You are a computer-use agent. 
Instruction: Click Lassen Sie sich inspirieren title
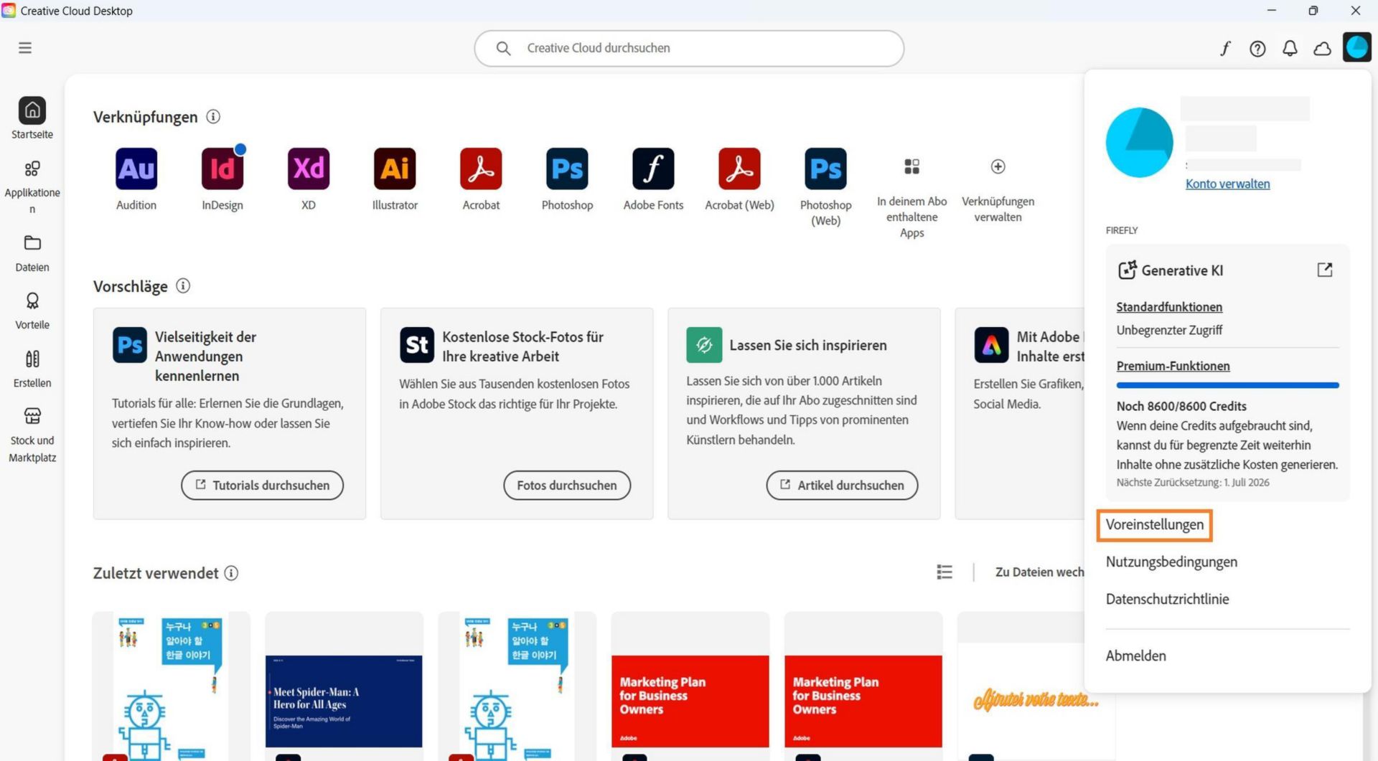[x=808, y=345]
